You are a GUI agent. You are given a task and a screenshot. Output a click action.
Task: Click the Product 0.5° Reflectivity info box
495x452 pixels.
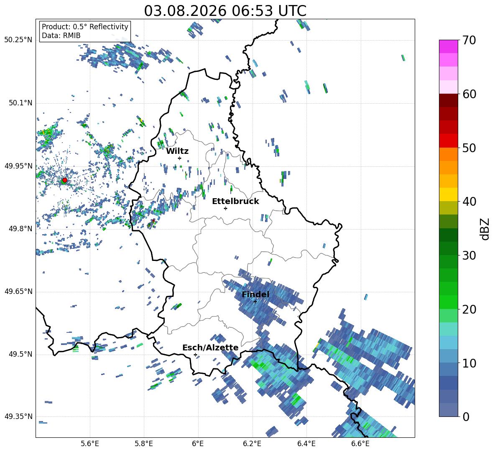click(85, 31)
